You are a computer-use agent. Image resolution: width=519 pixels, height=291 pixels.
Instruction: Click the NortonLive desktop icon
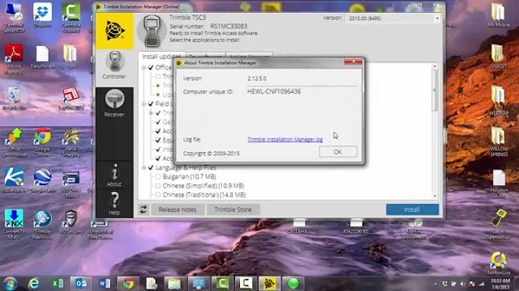pos(499,263)
